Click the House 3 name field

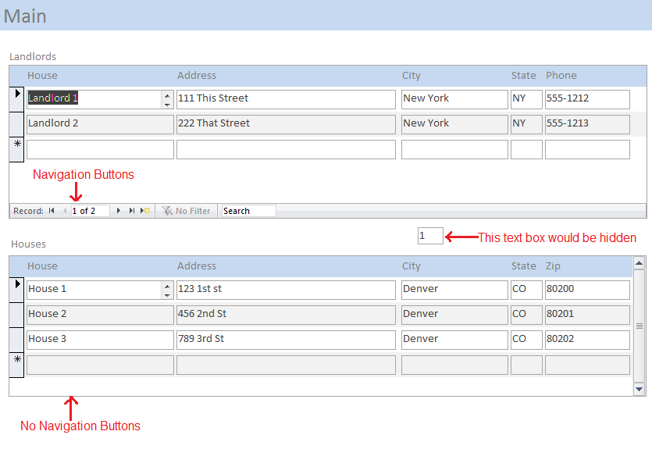(100, 340)
